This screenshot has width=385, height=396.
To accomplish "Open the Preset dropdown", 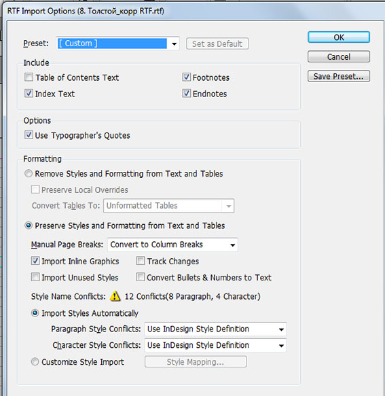I will tap(118, 43).
